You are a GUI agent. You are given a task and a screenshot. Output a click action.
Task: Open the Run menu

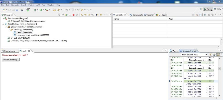(44, 5)
